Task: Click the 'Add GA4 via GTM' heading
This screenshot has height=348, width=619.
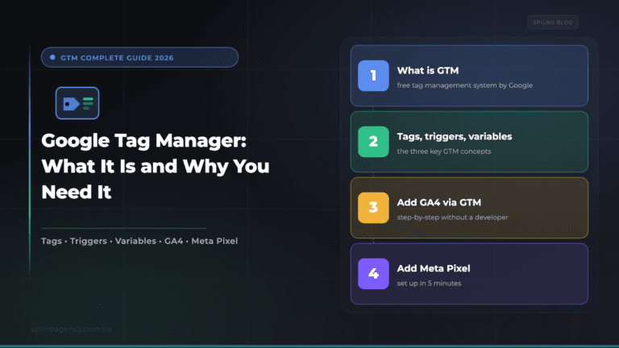Action: (x=439, y=202)
